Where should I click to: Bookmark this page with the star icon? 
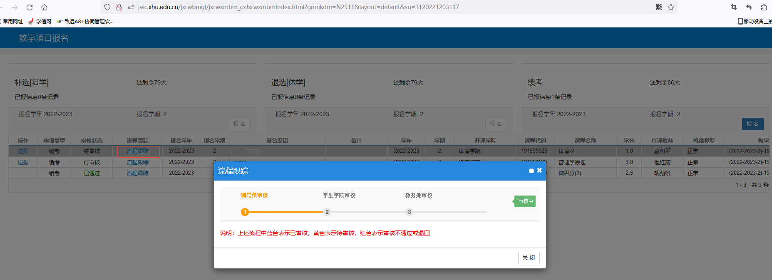pyautogui.click(x=671, y=7)
